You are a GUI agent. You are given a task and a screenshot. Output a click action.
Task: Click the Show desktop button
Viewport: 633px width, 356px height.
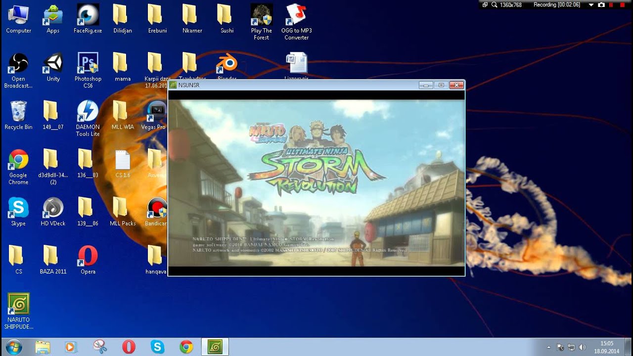(629, 347)
